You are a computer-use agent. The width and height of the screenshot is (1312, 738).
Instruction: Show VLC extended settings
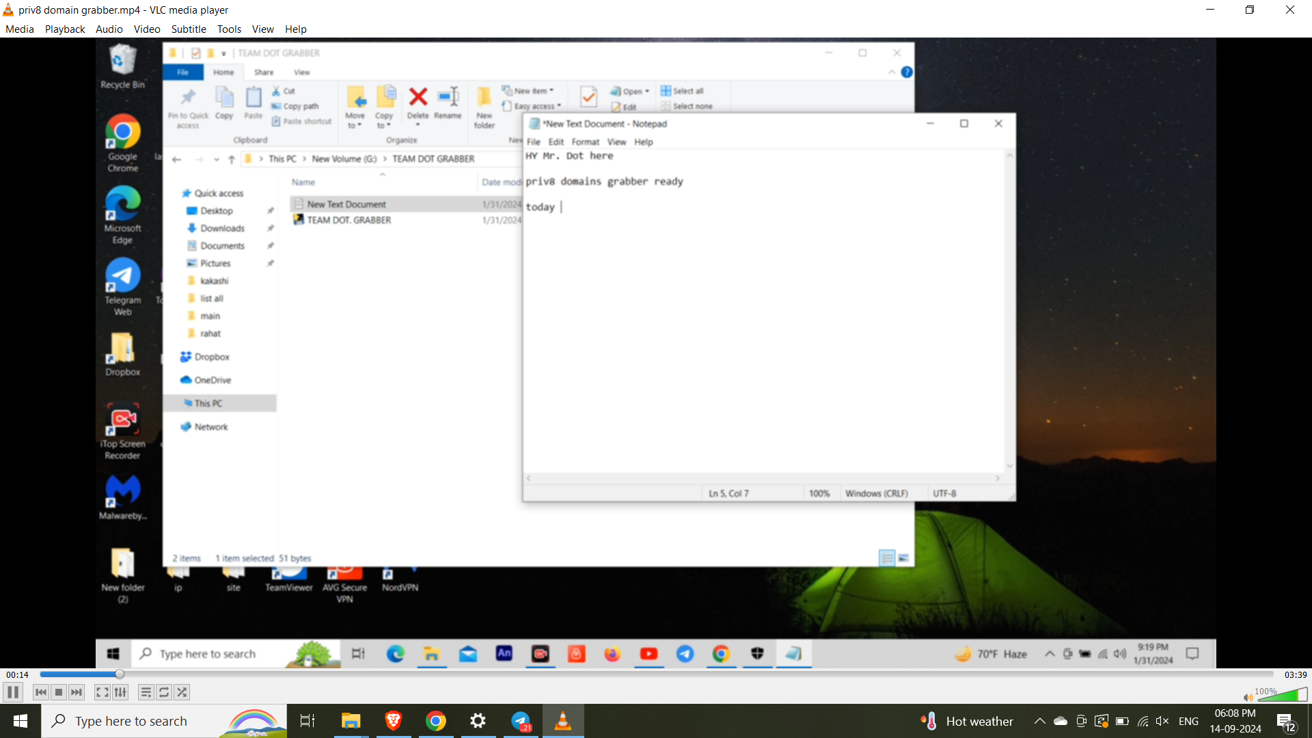point(120,692)
